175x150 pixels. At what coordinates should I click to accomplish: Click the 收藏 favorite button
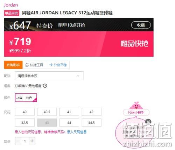(141, 25)
